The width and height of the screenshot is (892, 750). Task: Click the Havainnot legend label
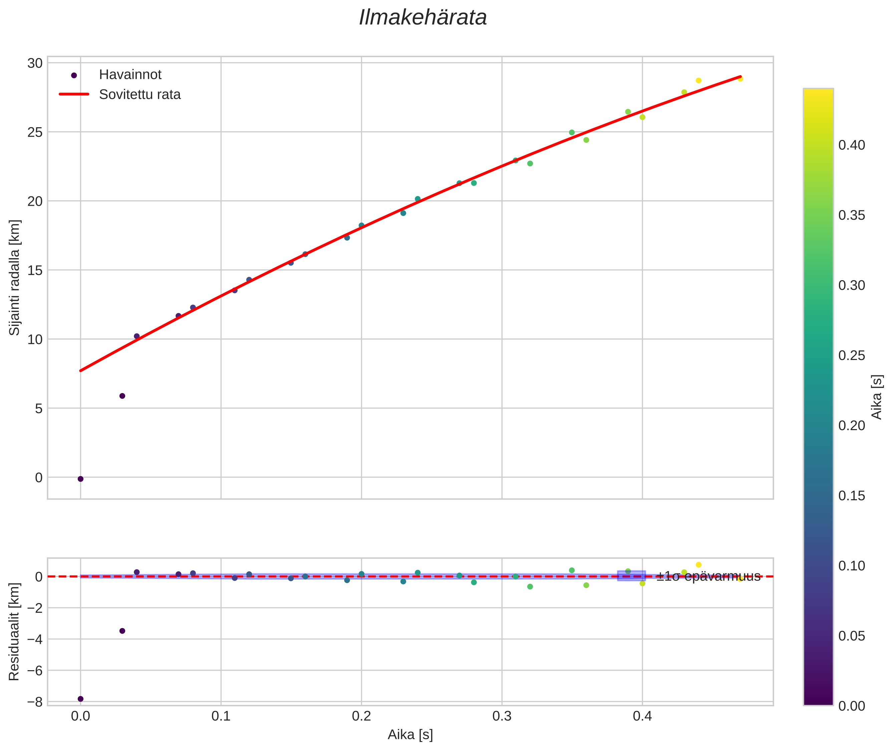tap(130, 75)
